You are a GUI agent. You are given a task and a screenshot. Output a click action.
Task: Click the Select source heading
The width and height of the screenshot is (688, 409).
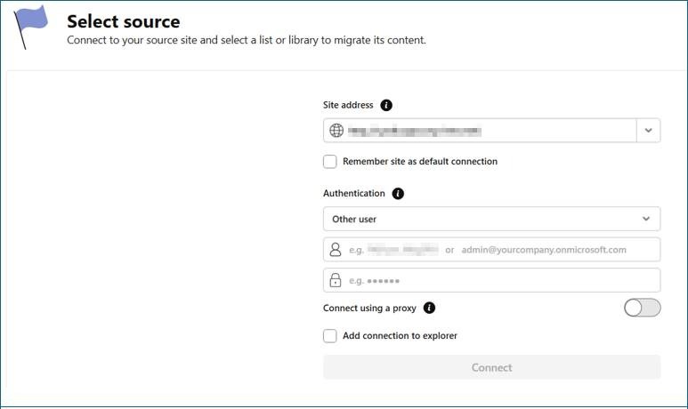coord(123,21)
